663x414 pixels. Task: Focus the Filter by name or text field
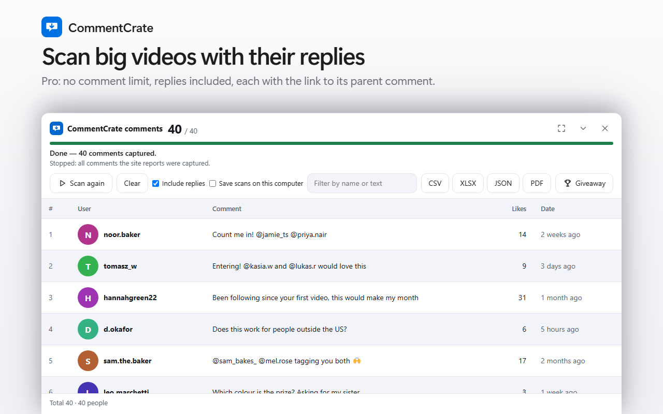pyautogui.click(x=362, y=183)
